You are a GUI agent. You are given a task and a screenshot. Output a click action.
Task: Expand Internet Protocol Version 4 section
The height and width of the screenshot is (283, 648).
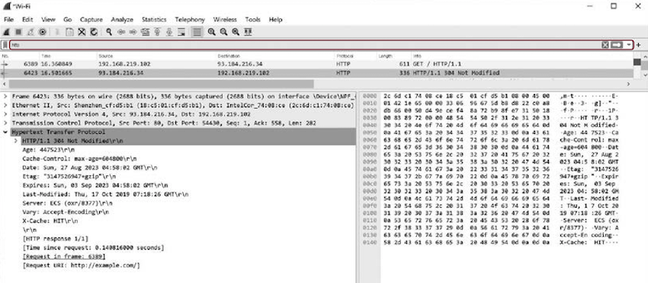[5, 114]
